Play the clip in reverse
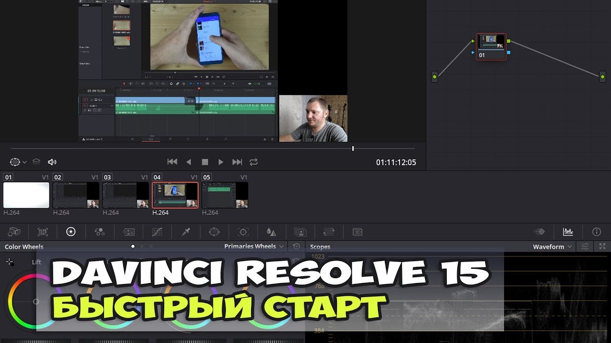The image size is (611, 343). (x=189, y=162)
